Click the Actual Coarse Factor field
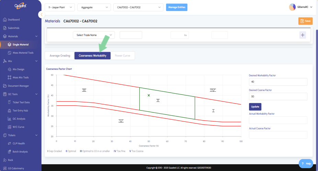The image size is (318, 171). 278,135
